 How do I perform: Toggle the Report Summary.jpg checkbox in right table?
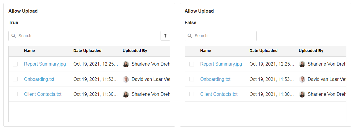click(x=192, y=64)
